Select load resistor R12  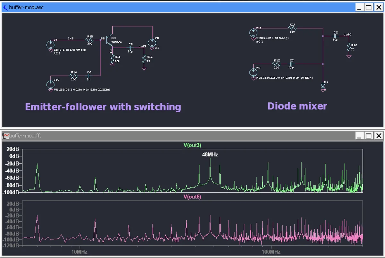click(144, 58)
